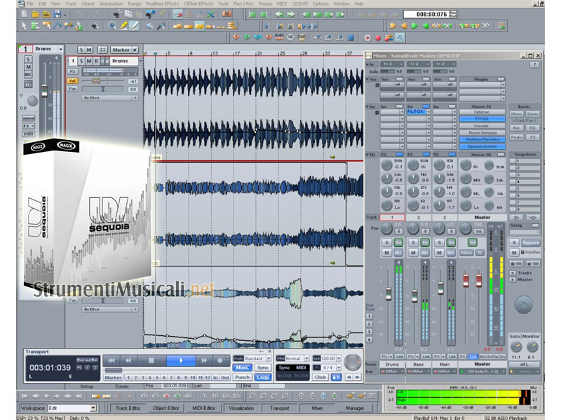Click the Record button in Transport
The image size is (561, 420).
pyautogui.click(x=219, y=360)
